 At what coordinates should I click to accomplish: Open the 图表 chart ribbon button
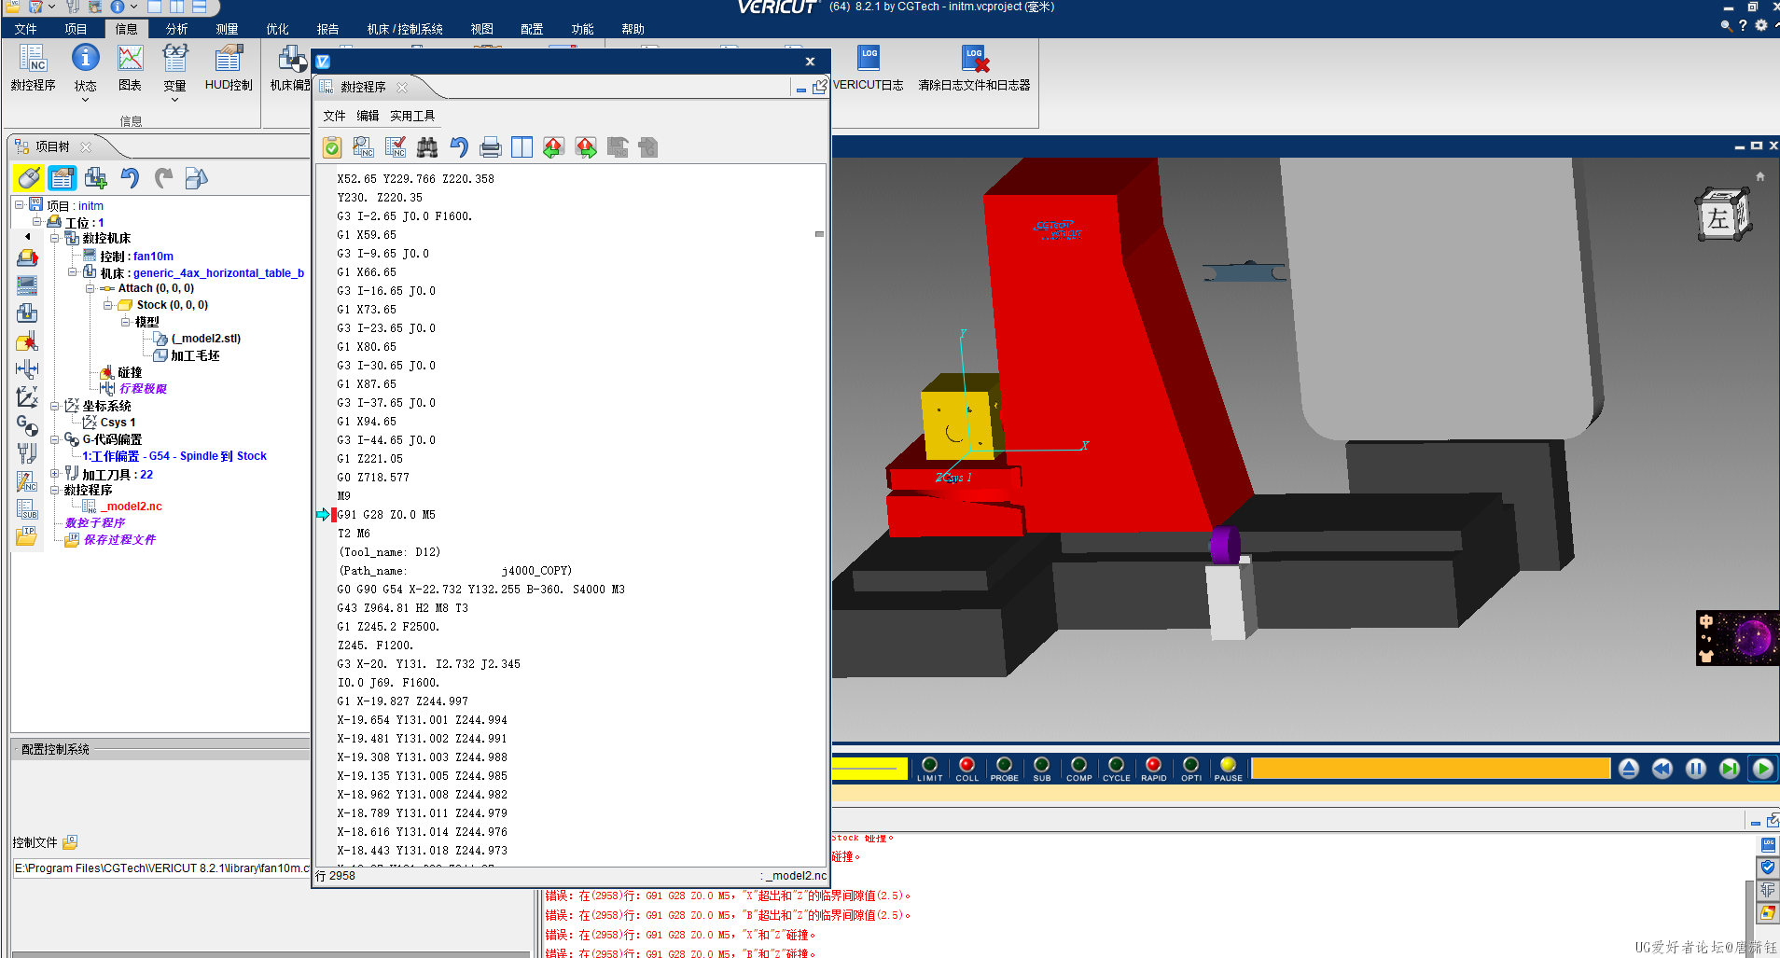pyautogui.click(x=130, y=68)
